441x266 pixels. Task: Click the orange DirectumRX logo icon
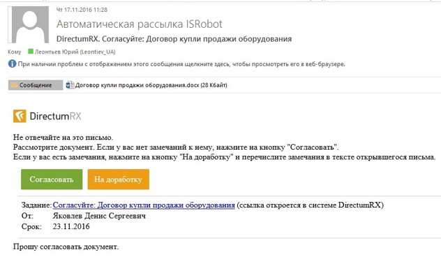pyautogui.click(x=20, y=116)
